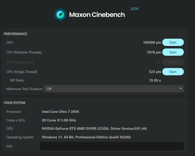
Task: Click the Intel Core Ultra 7 265K processor text
Action: point(61,112)
